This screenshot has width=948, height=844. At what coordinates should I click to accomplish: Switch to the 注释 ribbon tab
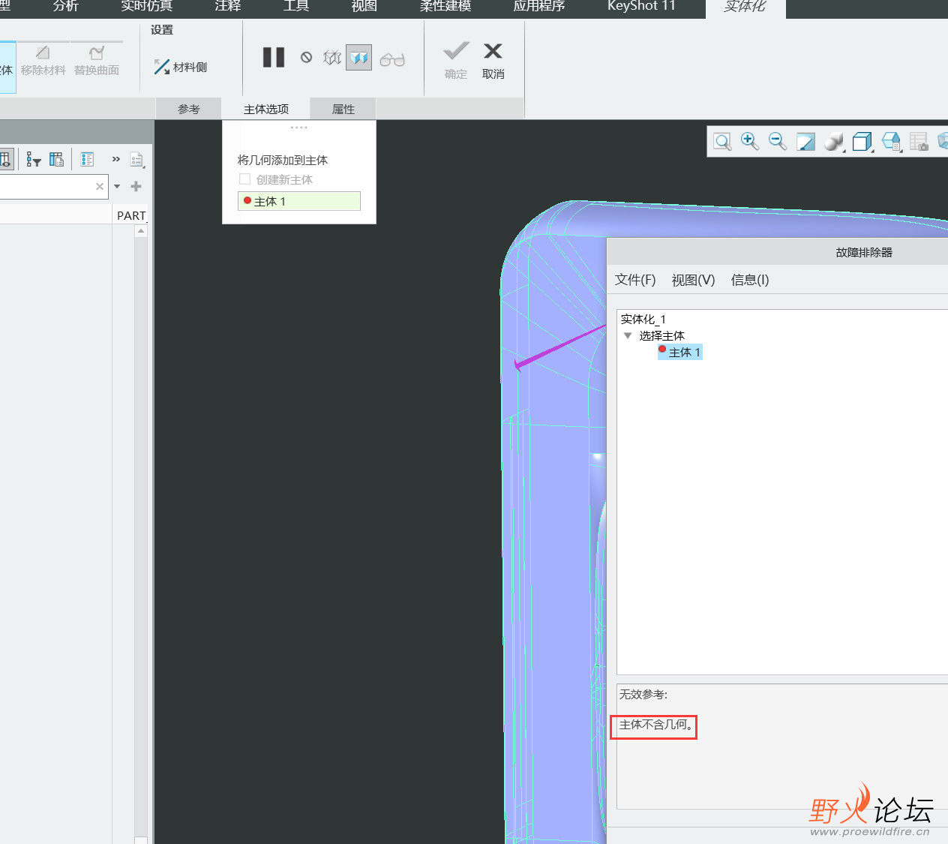[x=228, y=6]
